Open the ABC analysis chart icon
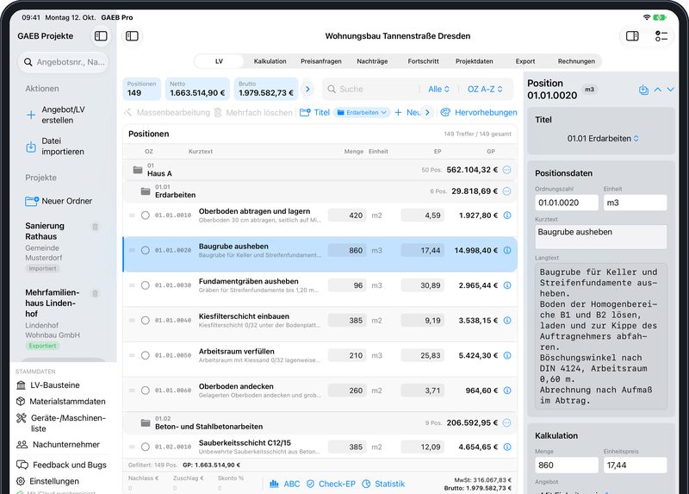This screenshot has height=494, width=689. (x=274, y=484)
